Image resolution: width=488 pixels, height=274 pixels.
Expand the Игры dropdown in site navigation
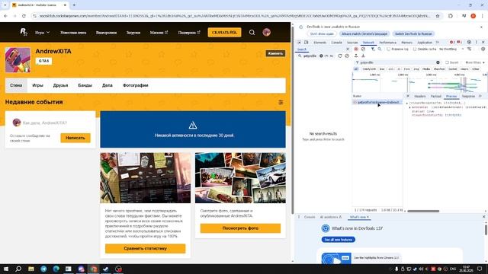click(x=42, y=32)
